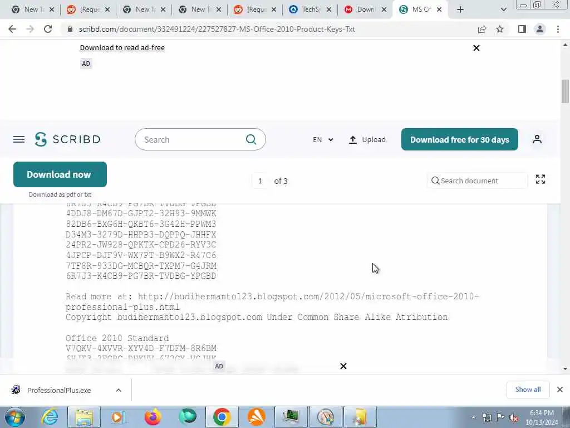Viewport: 570px width, 428px height.
Task: Click the Action Center flag tray icon
Action: coord(500,417)
